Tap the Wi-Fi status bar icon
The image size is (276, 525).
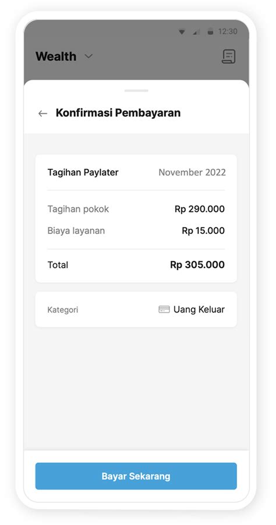(182, 32)
